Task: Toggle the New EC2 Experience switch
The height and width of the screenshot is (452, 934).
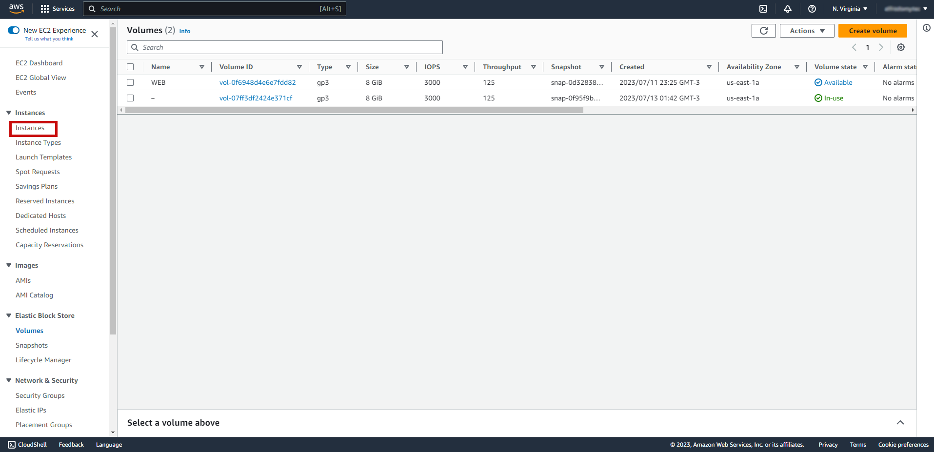Action: click(14, 30)
